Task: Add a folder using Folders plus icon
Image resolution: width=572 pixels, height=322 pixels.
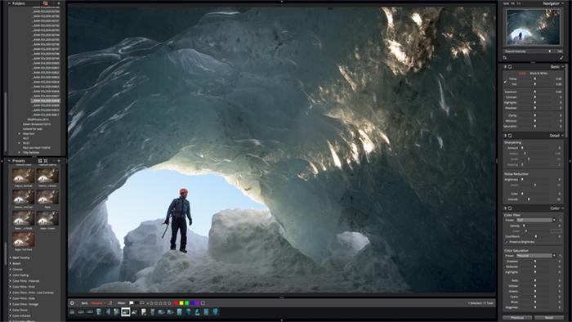Action: click(x=58, y=3)
